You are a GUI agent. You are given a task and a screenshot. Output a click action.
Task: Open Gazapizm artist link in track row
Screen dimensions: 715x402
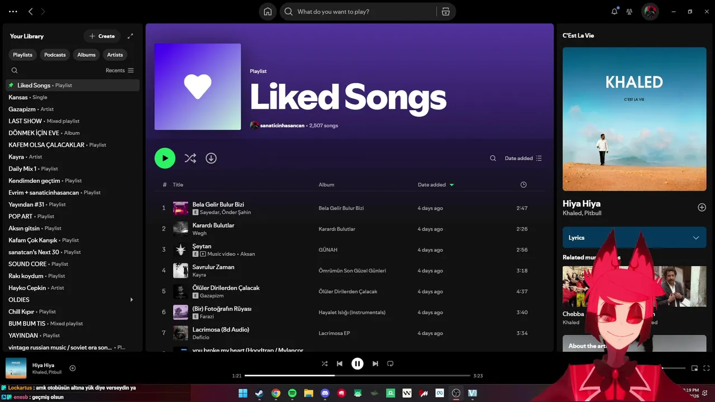coord(212,296)
